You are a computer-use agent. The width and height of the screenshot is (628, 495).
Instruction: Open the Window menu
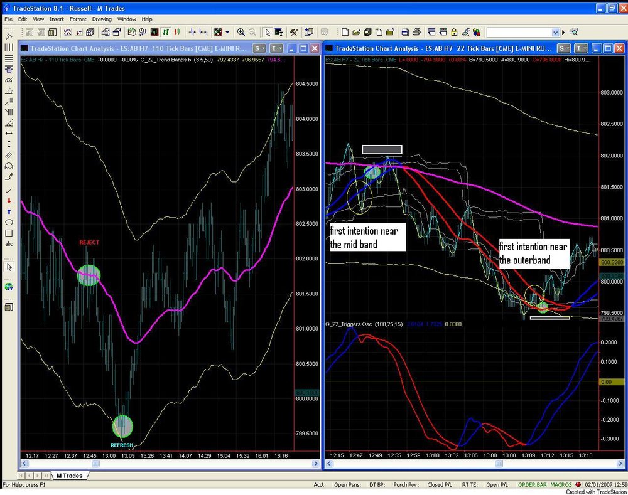[x=127, y=19]
